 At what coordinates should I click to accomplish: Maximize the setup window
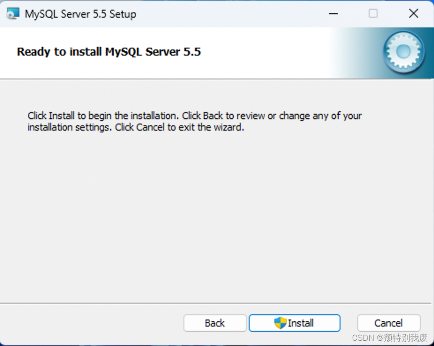pos(373,13)
